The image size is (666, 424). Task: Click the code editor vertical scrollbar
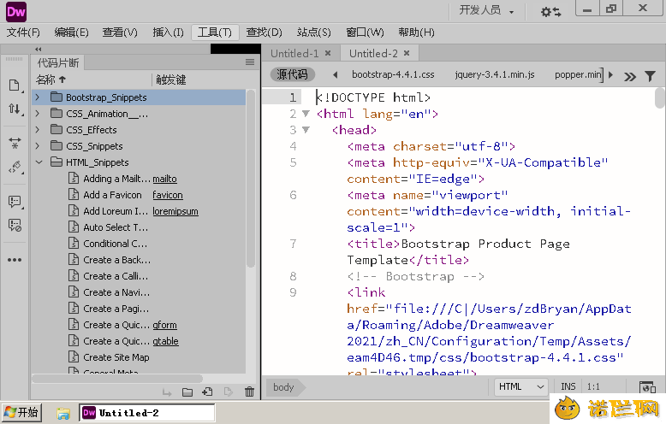point(659,98)
